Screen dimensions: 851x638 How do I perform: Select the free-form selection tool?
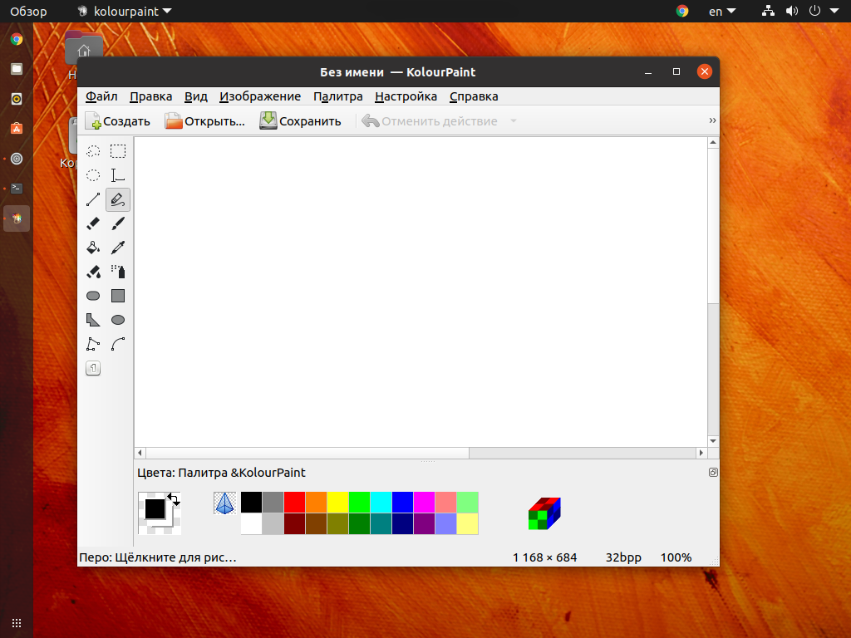coord(93,151)
